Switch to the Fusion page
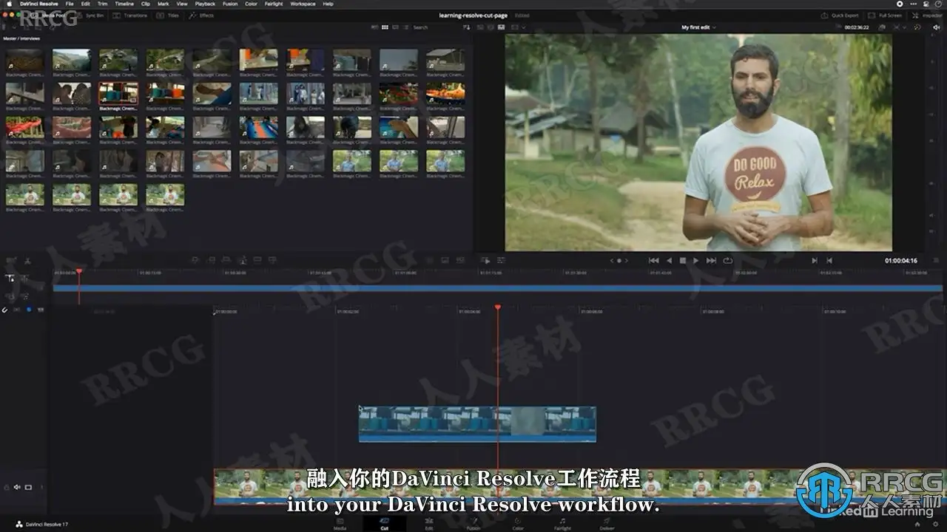This screenshot has height=532, width=947. coord(473,524)
